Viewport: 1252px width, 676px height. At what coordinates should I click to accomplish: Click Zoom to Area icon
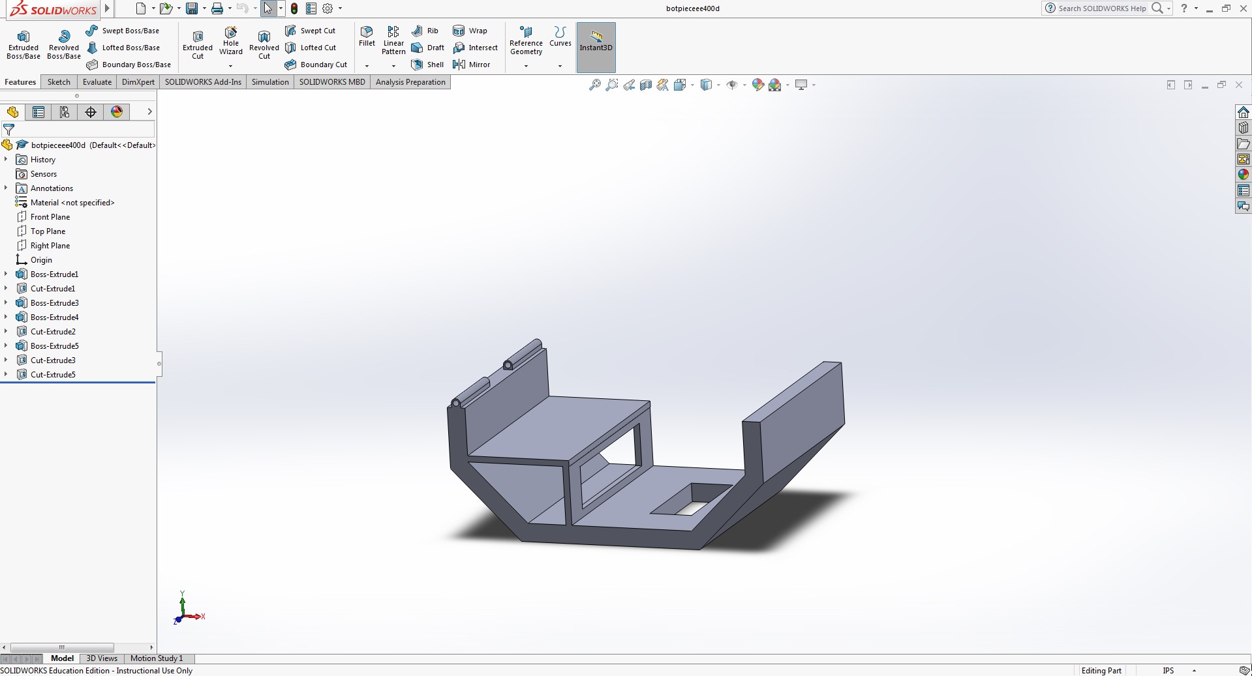(612, 85)
